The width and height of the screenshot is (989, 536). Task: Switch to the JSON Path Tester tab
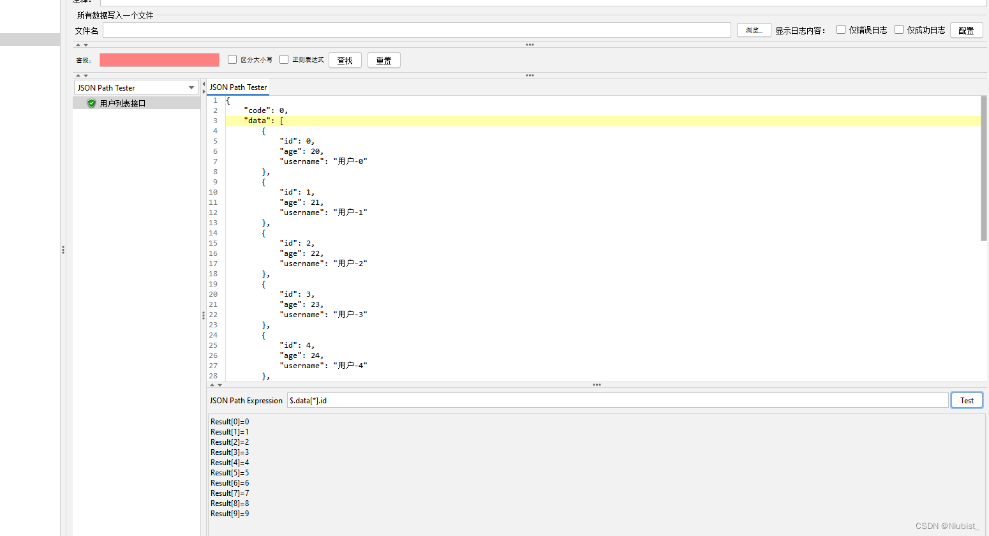238,87
